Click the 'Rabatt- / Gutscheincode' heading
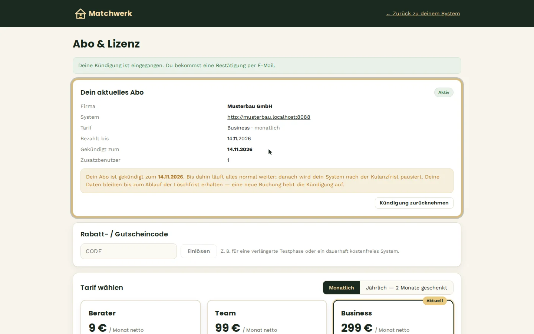534x334 pixels. (x=124, y=234)
